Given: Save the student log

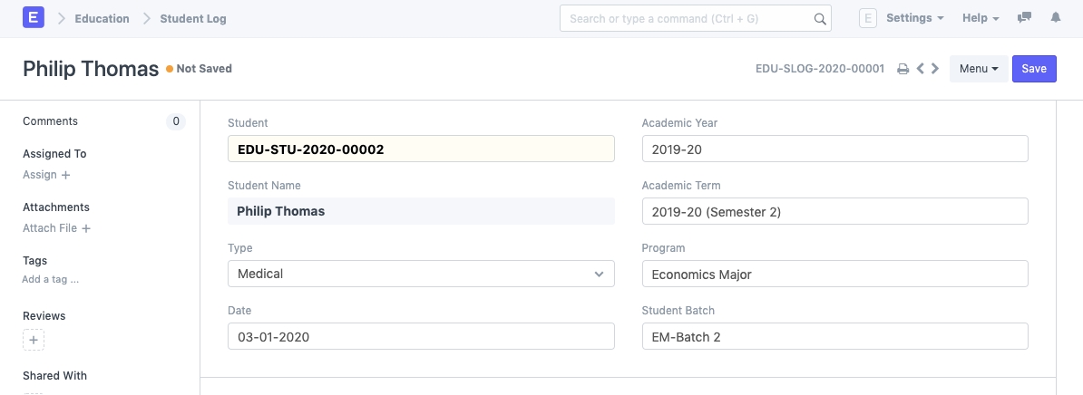Looking at the screenshot, I should point(1034,69).
